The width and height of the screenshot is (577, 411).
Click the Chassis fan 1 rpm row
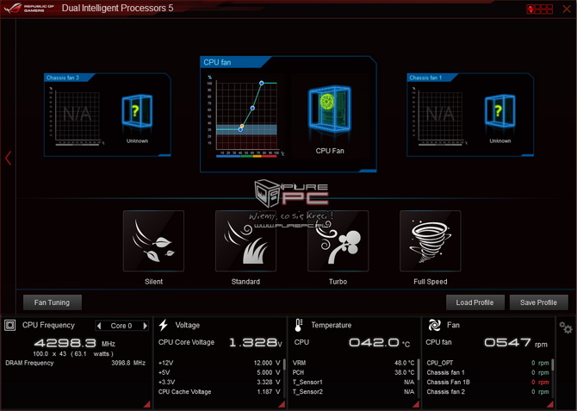coord(488,372)
